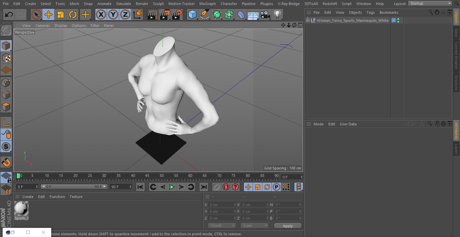
Task: Add a deformer object icon
Action: coord(241,15)
